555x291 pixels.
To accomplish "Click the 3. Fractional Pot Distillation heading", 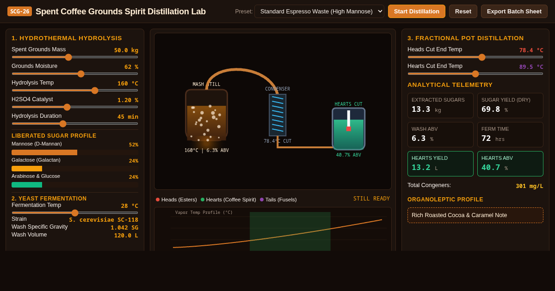I will coord(466,38).
